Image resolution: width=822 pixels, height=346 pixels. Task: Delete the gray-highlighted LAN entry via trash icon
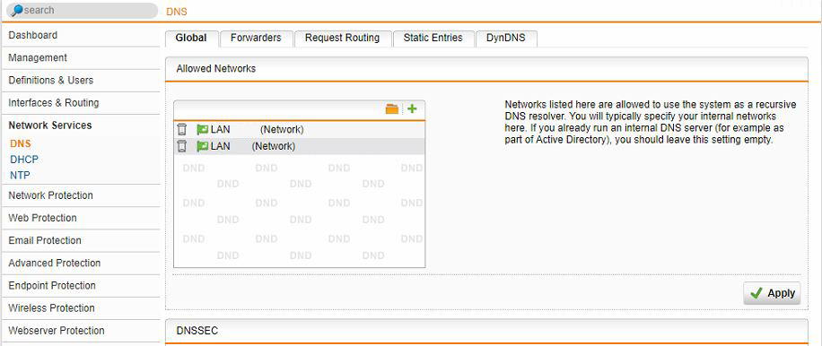tap(181, 146)
